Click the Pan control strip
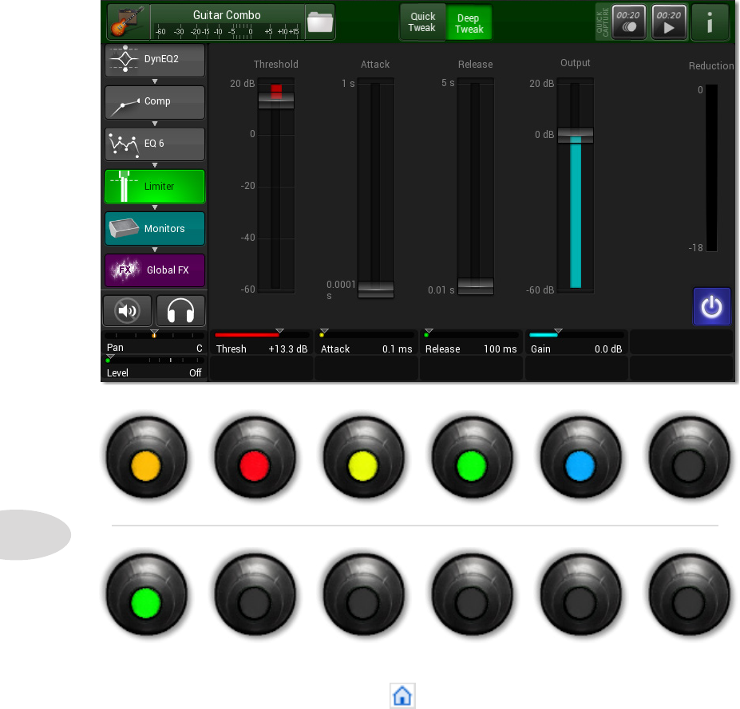The width and height of the screenshot is (740, 709). click(154, 343)
